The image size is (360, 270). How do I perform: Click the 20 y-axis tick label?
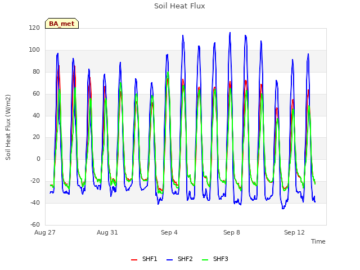pos(36,137)
